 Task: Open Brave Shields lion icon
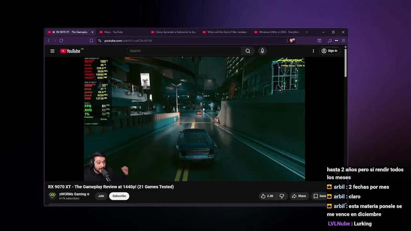[x=292, y=41]
